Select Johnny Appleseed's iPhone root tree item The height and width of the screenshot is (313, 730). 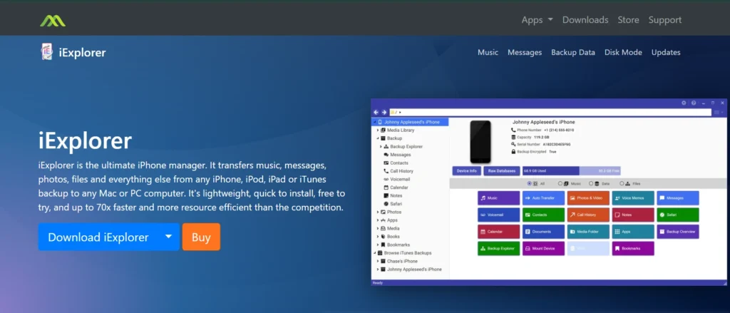point(410,122)
